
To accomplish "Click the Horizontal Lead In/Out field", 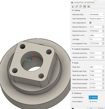I will click(96, 53).
